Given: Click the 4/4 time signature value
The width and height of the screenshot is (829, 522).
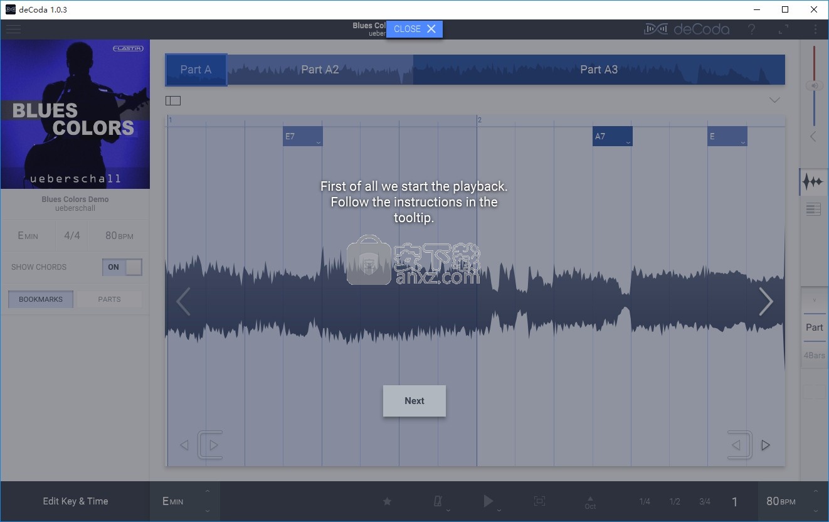Looking at the screenshot, I should pos(72,236).
